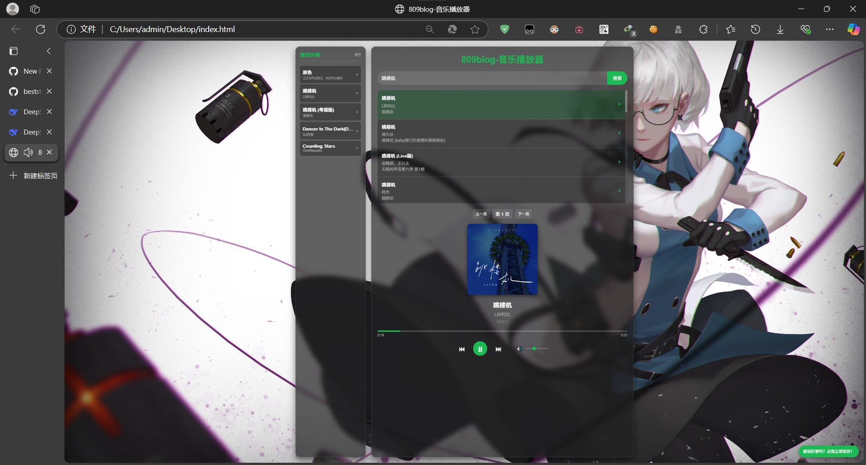Viewport: 866px width, 465px height.
Task: Open the zoom magnifier in address bar
Action: tap(430, 29)
